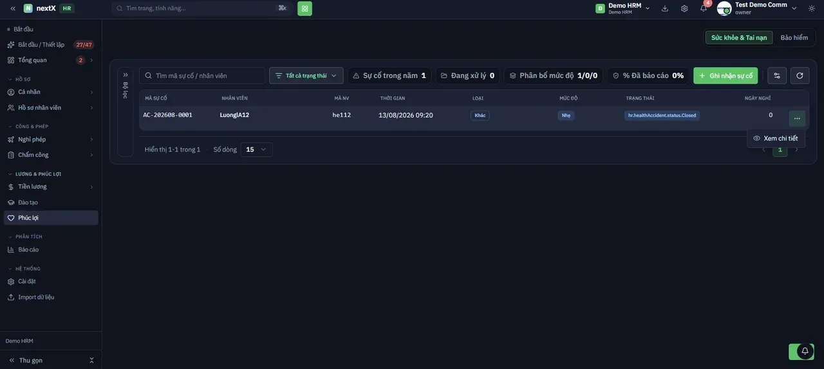Click the Nhẹ severity badge

click(x=566, y=116)
